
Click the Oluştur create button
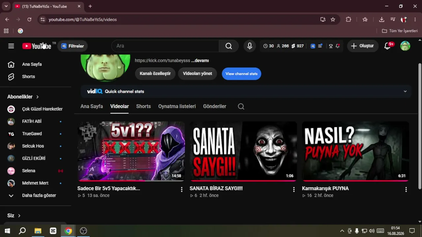pyautogui.click(x=363, y=46)
